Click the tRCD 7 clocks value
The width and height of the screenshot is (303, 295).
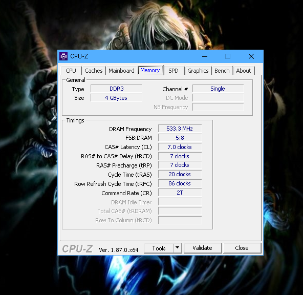point(180,156)
